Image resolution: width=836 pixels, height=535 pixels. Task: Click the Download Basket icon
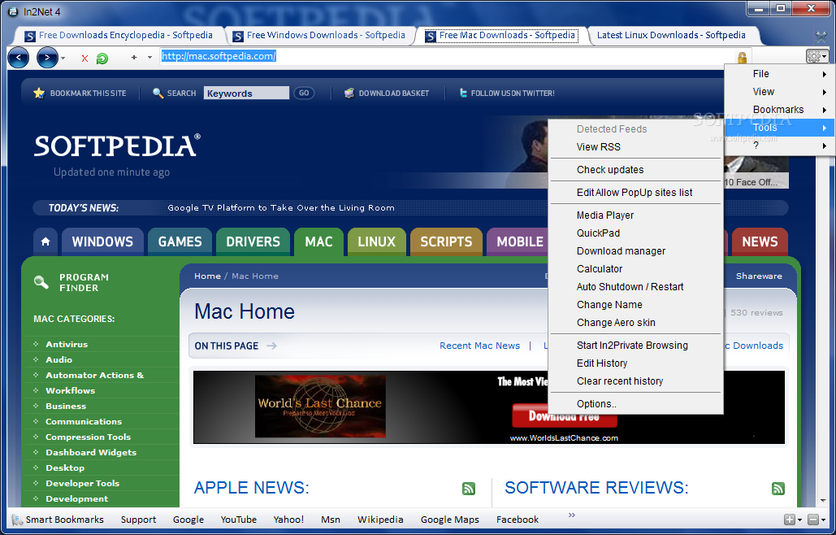(349, 93)
